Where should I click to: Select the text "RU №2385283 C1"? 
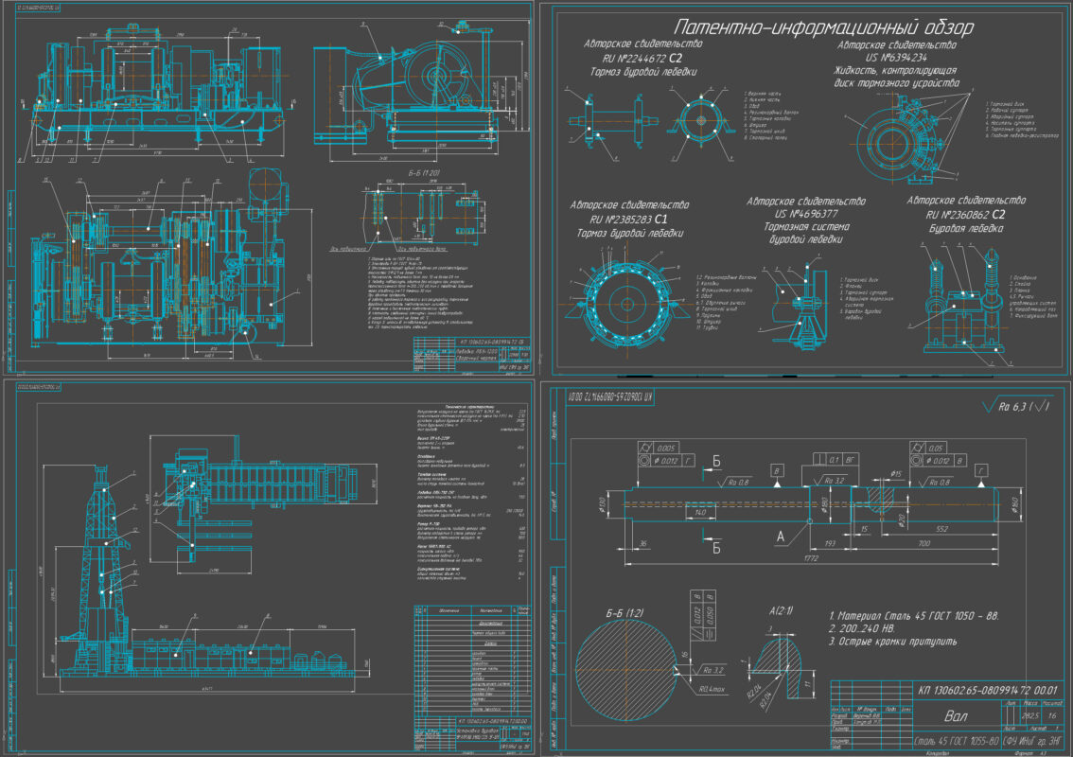(x=628, y=220)
